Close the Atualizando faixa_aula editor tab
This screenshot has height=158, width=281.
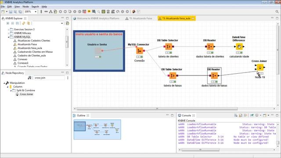point(193,18)
